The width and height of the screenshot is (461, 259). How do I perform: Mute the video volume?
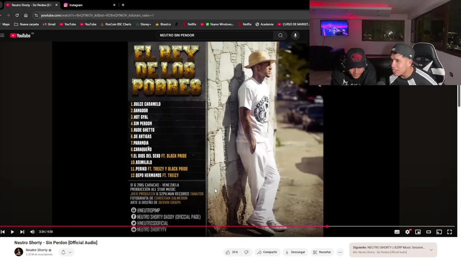coord(32,232)
